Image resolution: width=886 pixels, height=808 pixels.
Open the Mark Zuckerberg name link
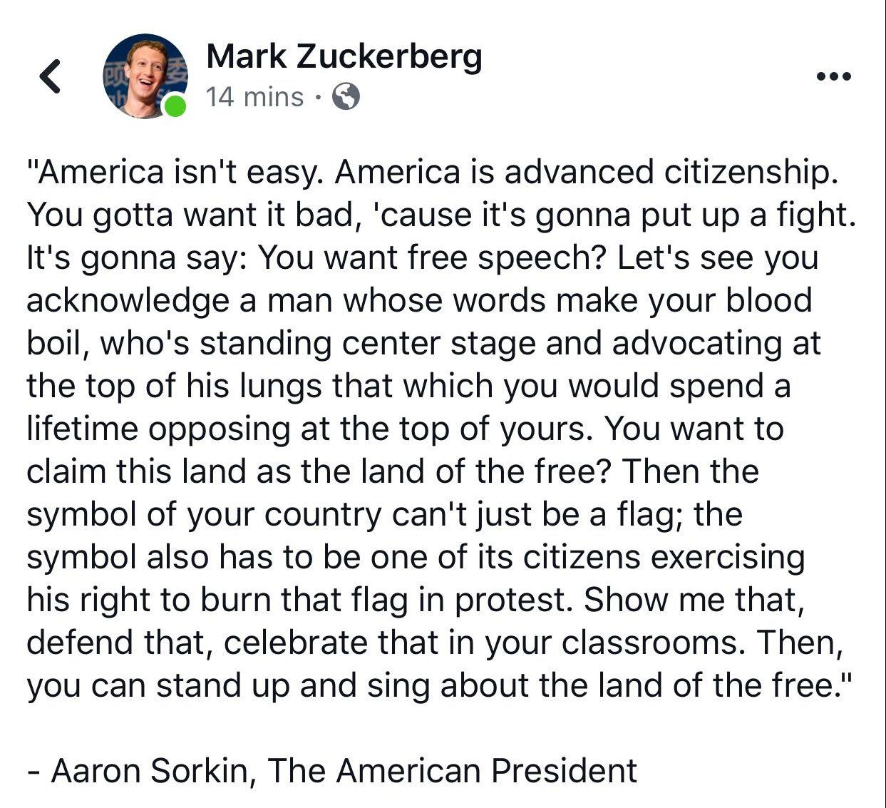pos(344,56)
